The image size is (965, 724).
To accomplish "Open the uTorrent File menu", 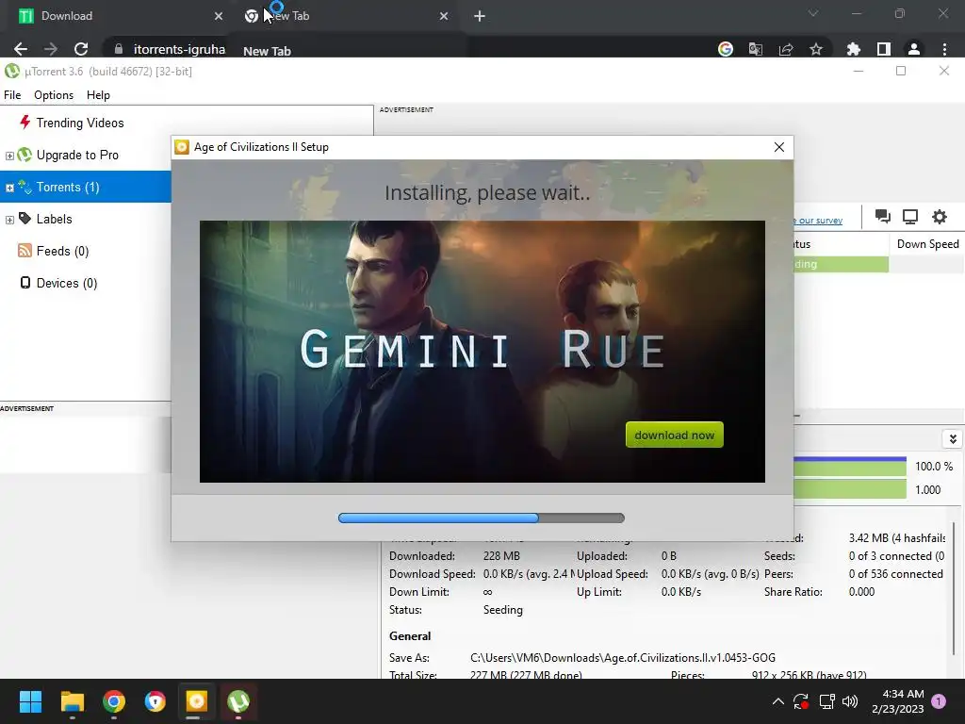I will [x=12, y=95].
